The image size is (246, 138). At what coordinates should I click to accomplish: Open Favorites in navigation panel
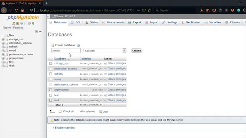(18, 28)
